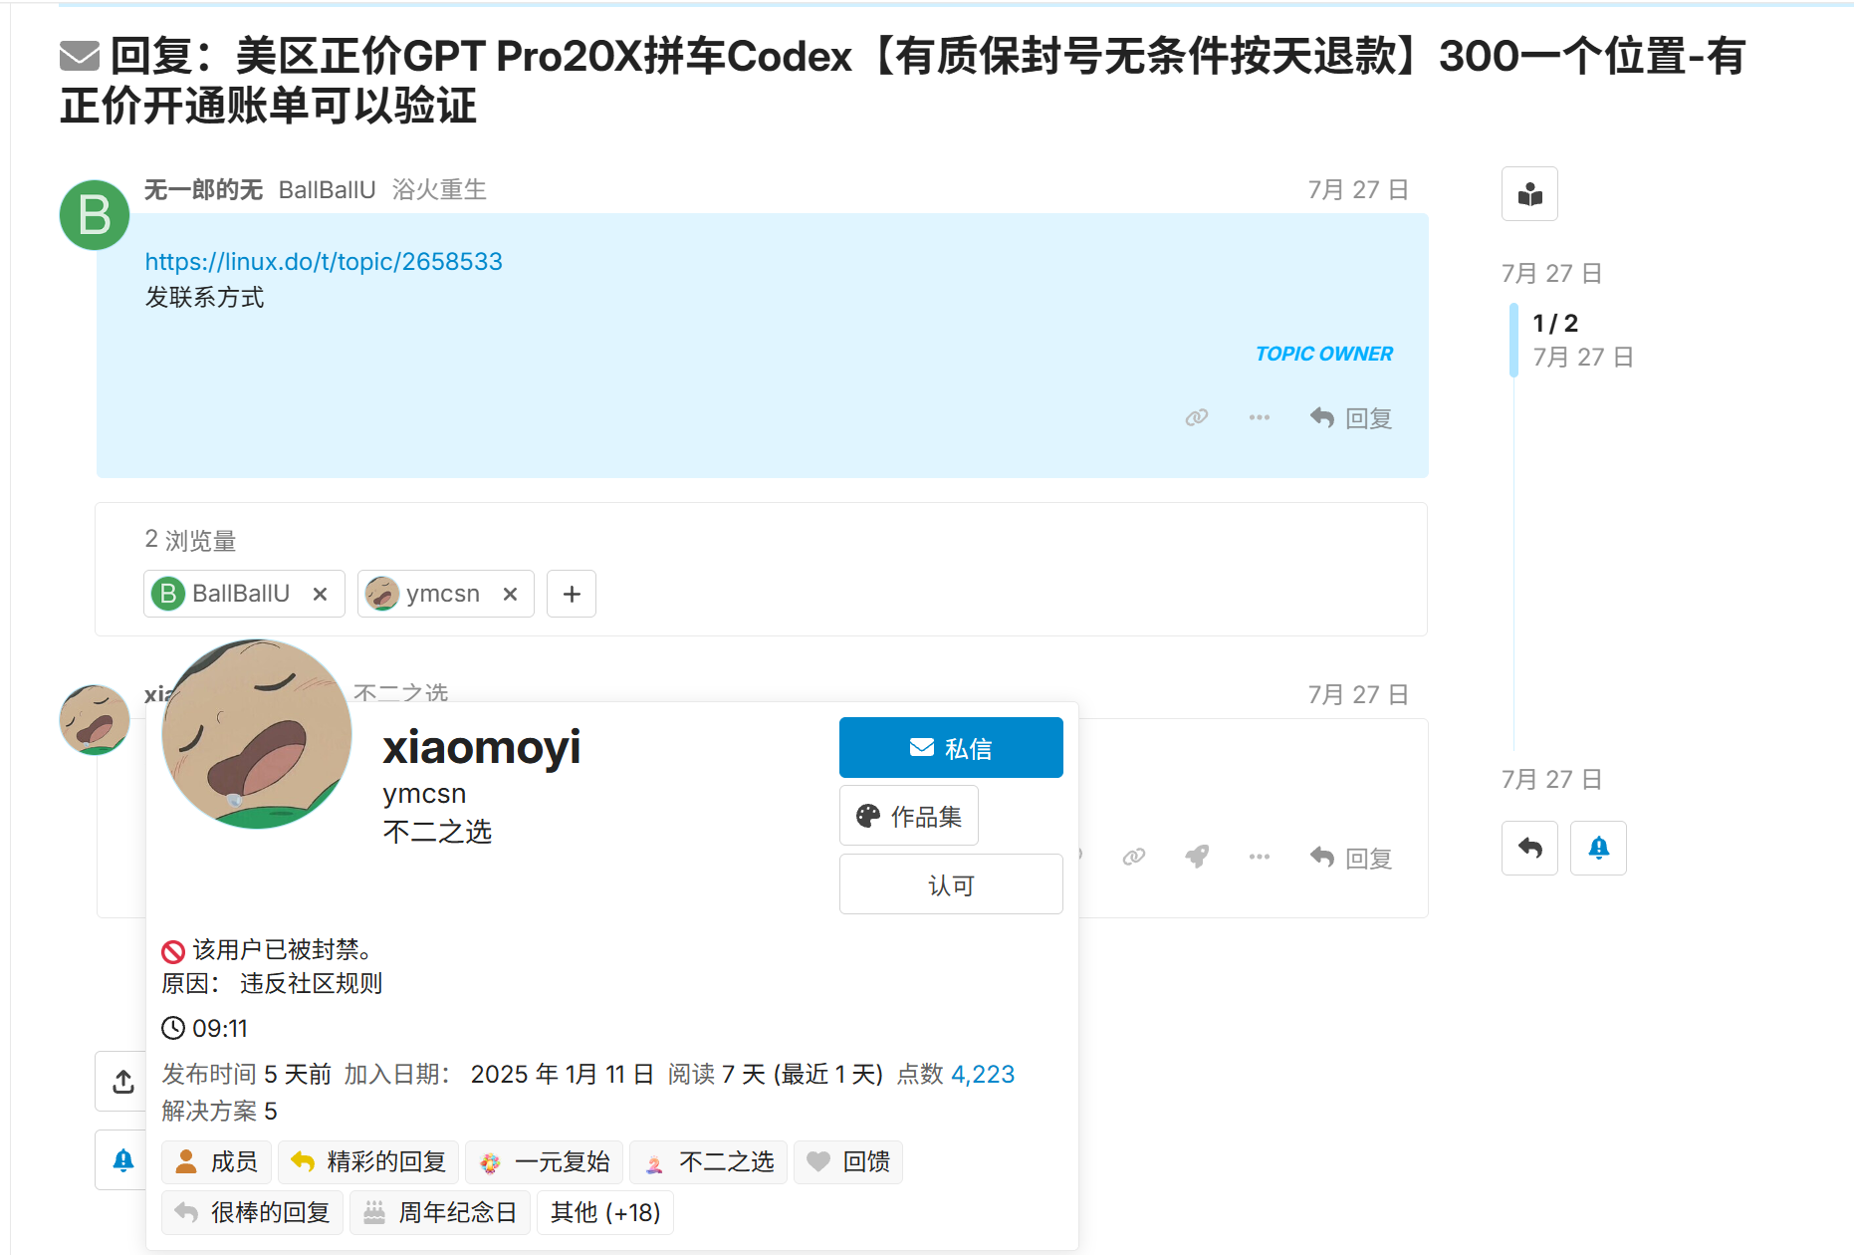The width and height of the screenshot is (1854, 1255).
Task: Add a participant with the plus button
Action: [572, 594]
